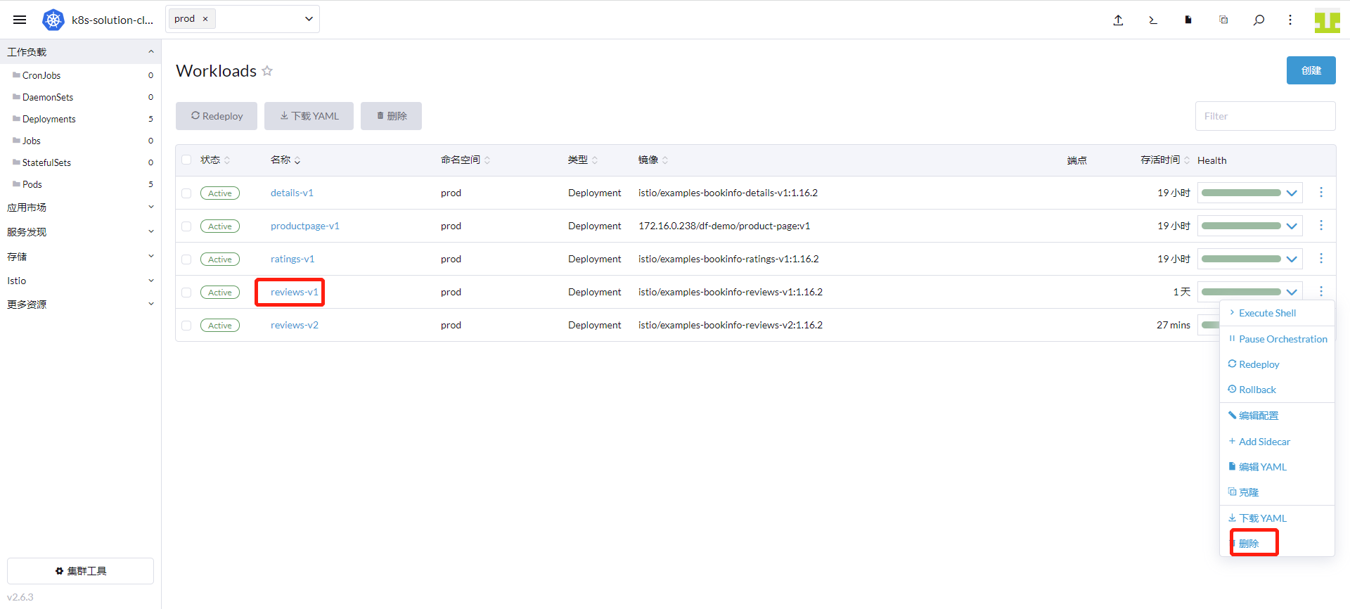Toggle the select-all checkbox in table header
Viewport: 1350px width, 609px height.
[x=186, y=160]
